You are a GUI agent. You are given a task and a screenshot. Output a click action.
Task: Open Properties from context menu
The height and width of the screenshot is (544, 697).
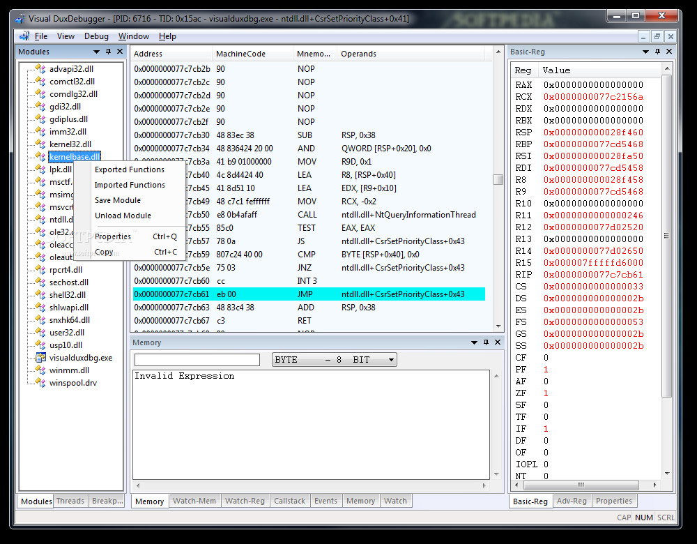(130, 236)
